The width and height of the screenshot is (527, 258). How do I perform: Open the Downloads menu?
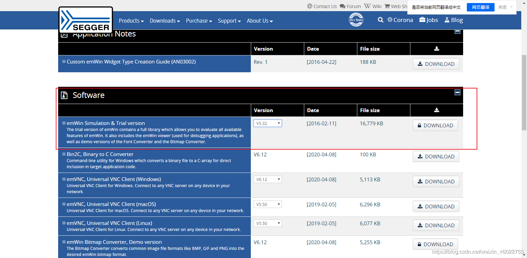pyautogui.click(x=165, y=21)
